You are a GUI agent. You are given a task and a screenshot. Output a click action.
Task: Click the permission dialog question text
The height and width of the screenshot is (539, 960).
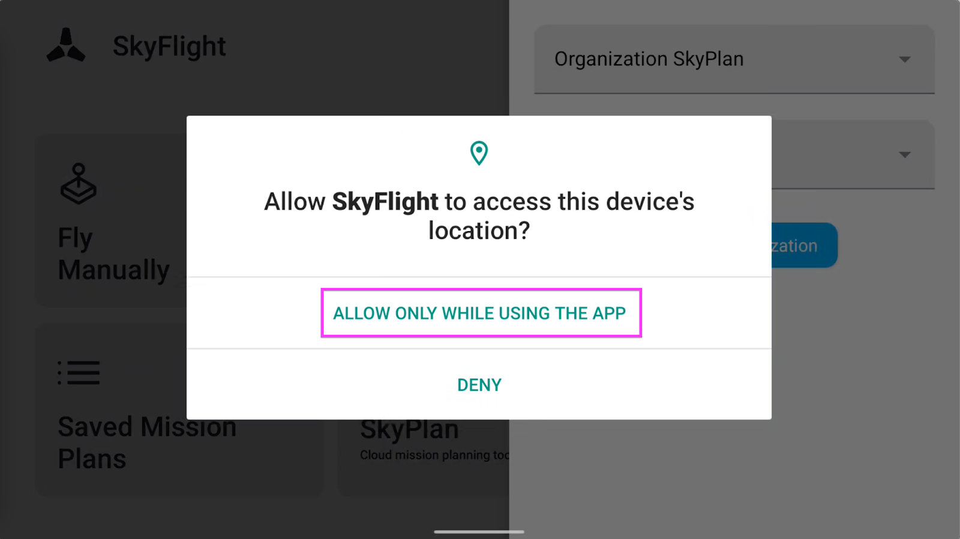pos(479,216)
